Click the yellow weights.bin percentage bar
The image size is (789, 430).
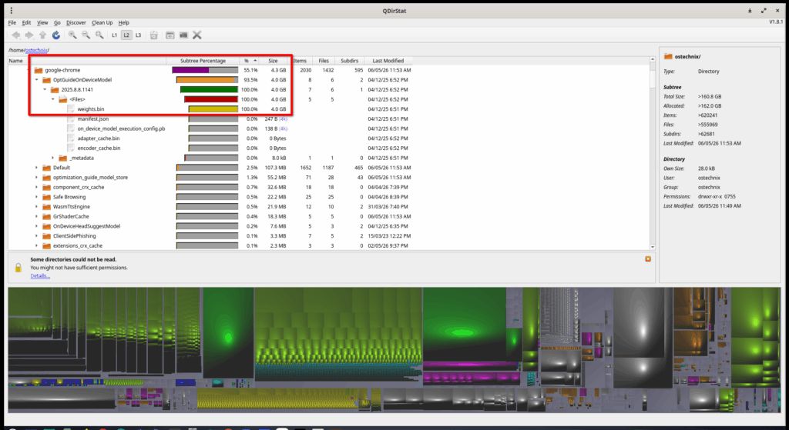pyautogui.click(x=213, y=109)
